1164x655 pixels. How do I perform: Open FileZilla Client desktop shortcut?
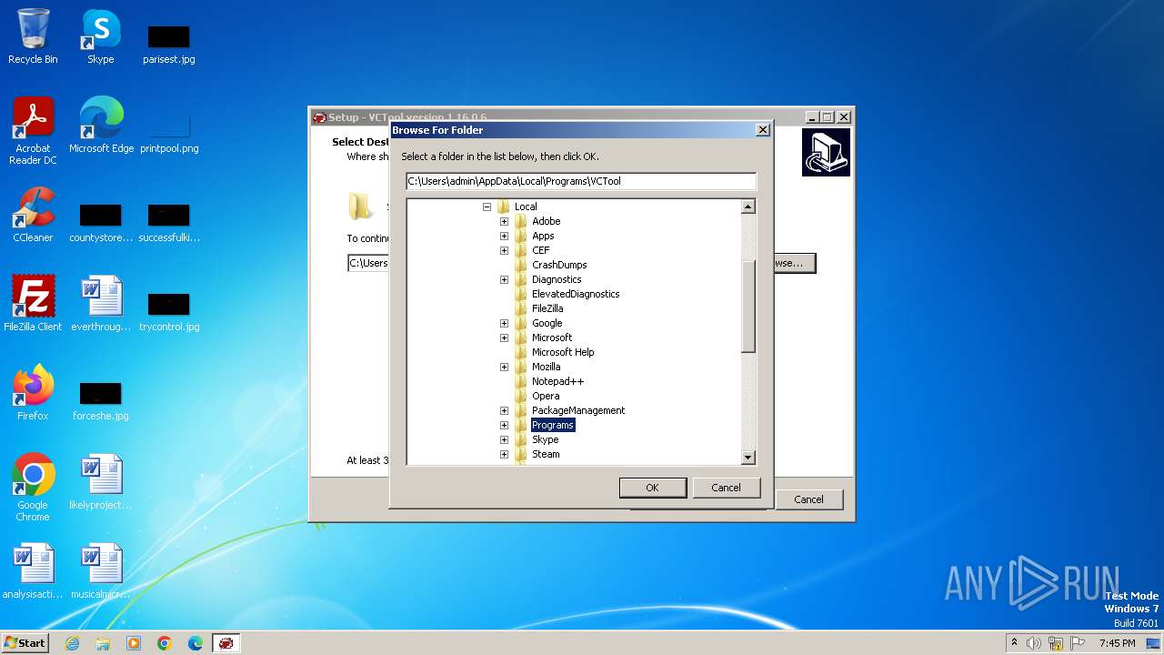coord(33,304)
